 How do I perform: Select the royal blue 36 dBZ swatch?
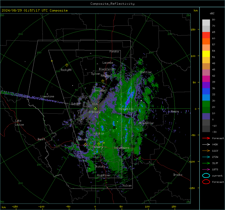(206, 91)
